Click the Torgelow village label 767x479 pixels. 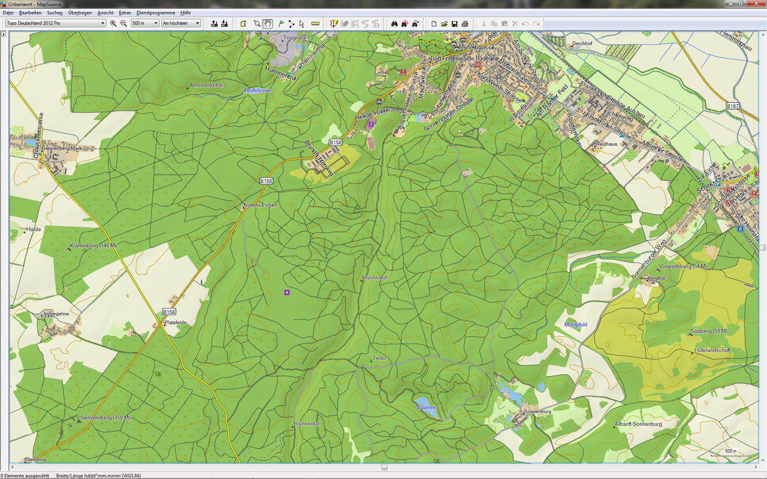coord(59,313)
